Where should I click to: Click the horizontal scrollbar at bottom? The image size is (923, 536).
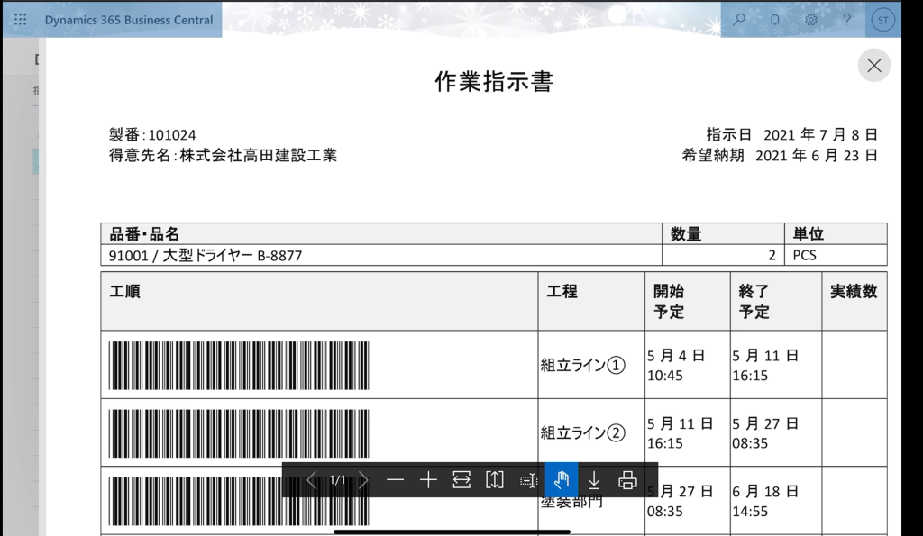point(452,531)
